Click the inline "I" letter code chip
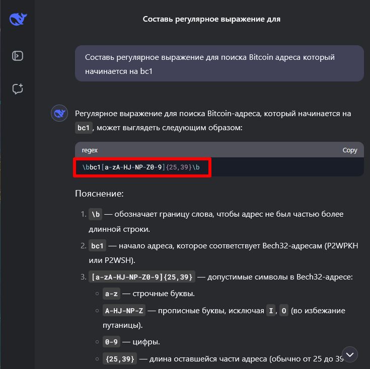Image resolution: width=370 pixels, height=369 pixels. 271,311
